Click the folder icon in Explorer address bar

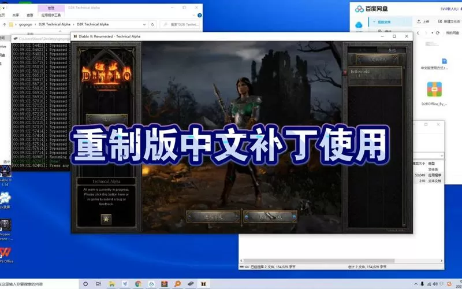[11, 24]
